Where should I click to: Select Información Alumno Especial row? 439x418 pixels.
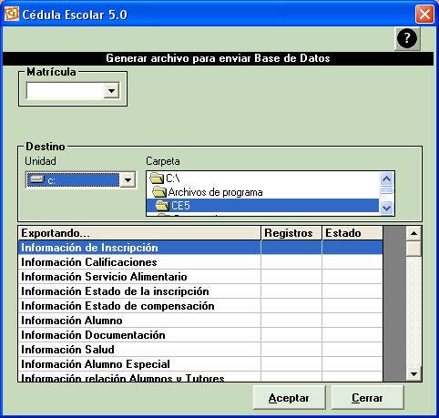pos(200,364)
